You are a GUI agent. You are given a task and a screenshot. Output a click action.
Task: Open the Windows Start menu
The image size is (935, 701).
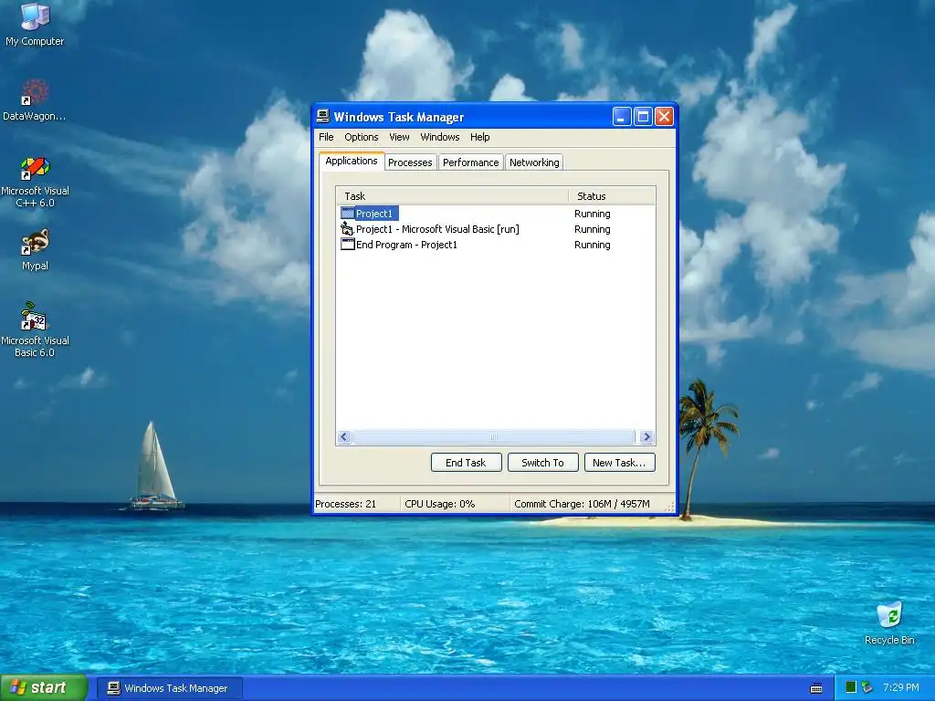[x=44, y=688]
